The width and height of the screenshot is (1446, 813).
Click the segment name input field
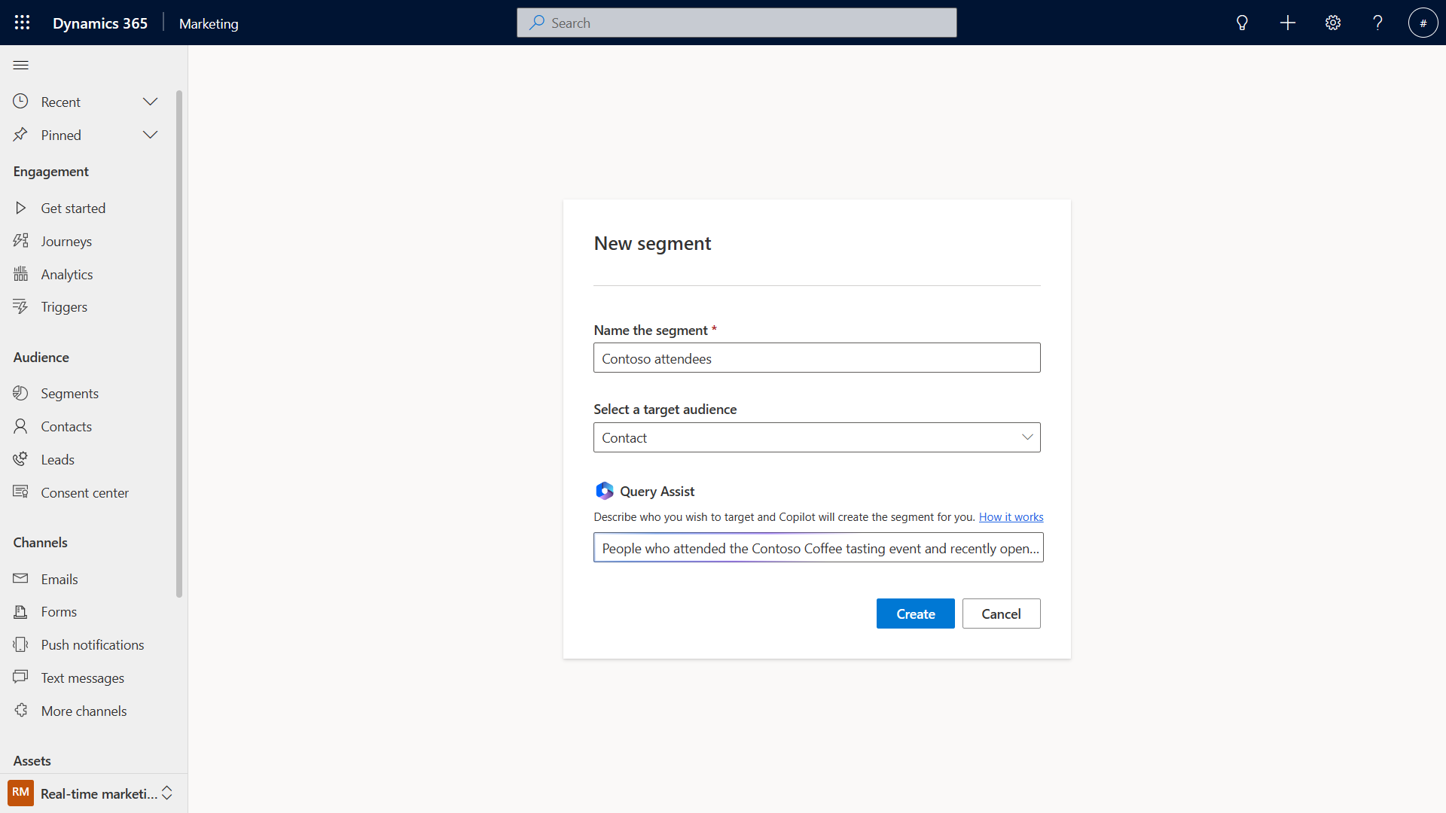coord(816,358)
